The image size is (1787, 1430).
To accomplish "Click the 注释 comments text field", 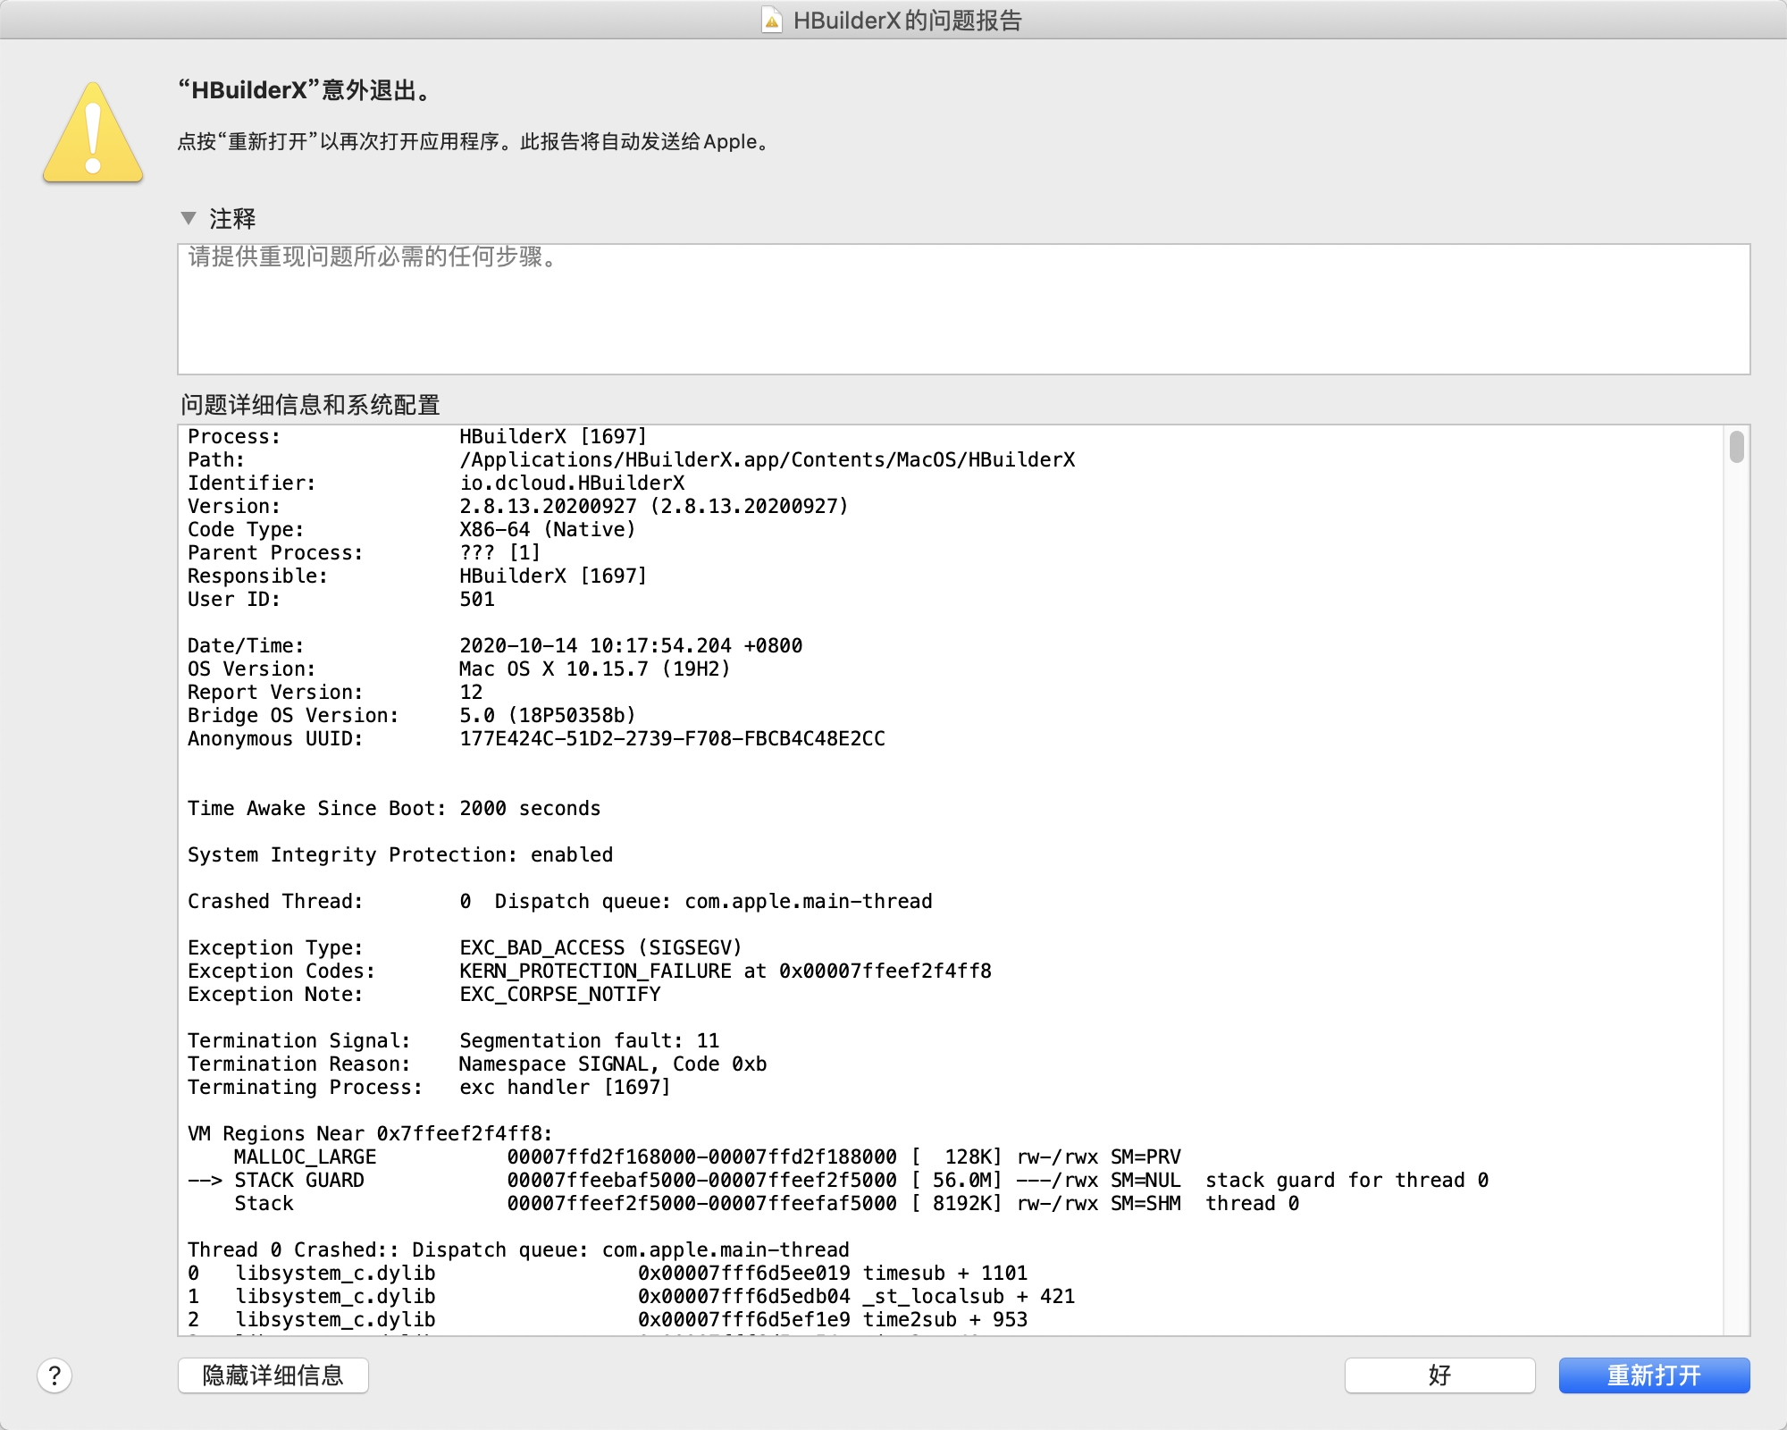I will coord(963,309).
